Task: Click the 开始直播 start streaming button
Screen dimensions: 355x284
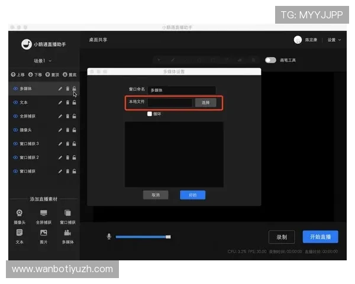Action: click(320, 237)
